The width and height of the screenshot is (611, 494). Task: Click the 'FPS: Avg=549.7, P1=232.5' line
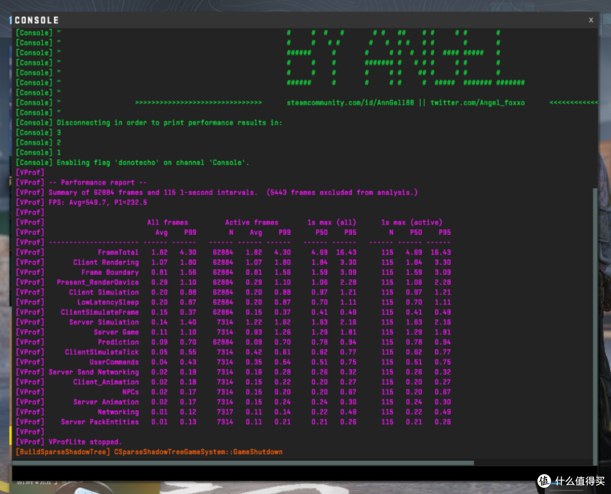point(81,203)
